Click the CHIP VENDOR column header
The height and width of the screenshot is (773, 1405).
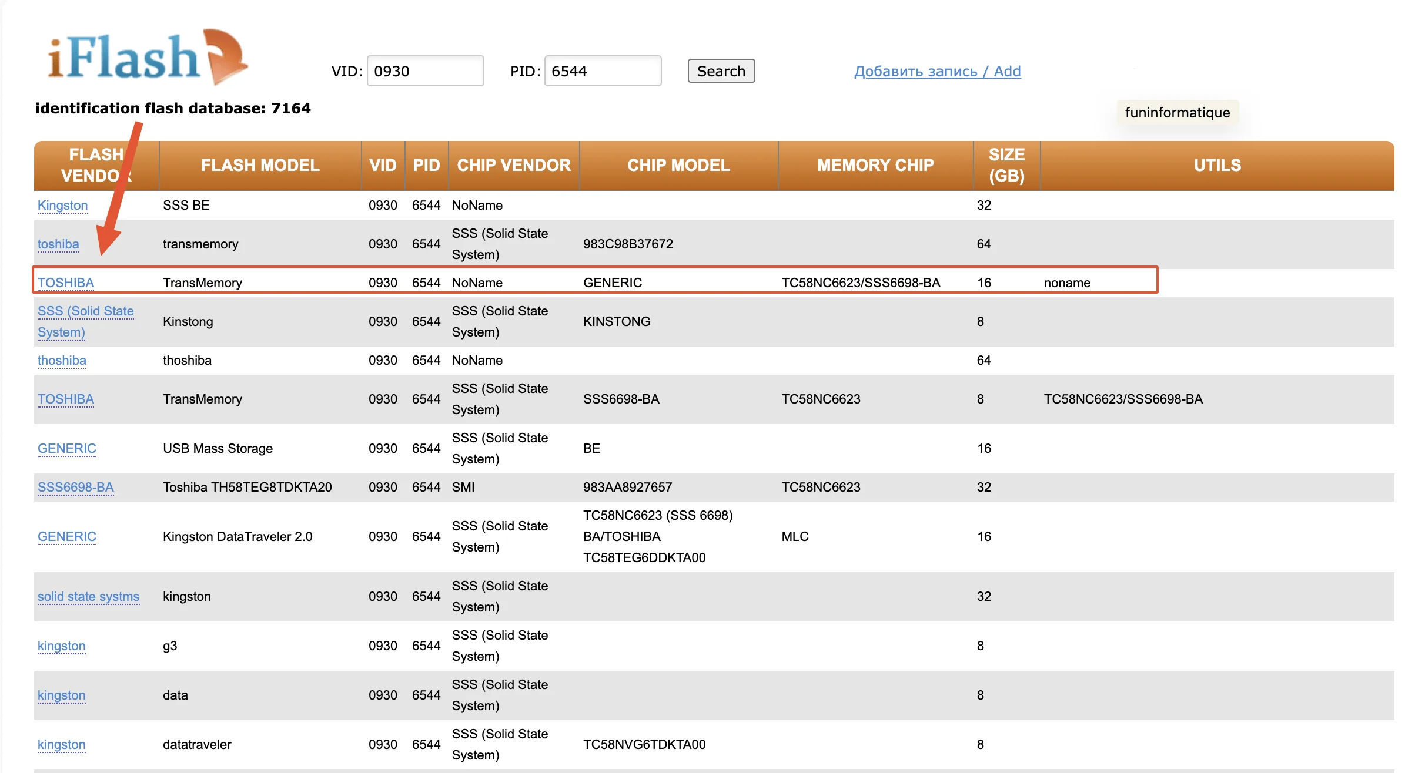514,166
